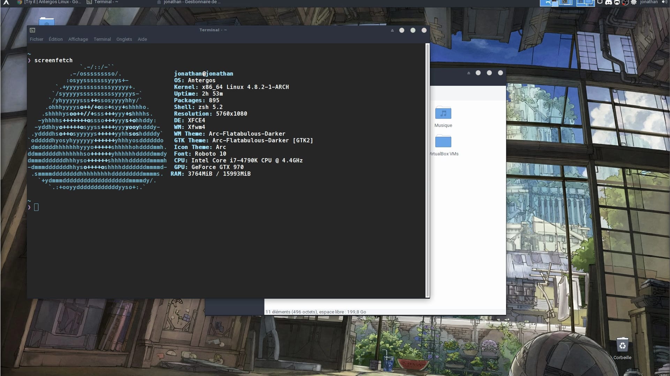The height and width of the screenshot is (376, 670).
Task: Shade the Terminal window with the roll-up arrow
Action: 392,30
